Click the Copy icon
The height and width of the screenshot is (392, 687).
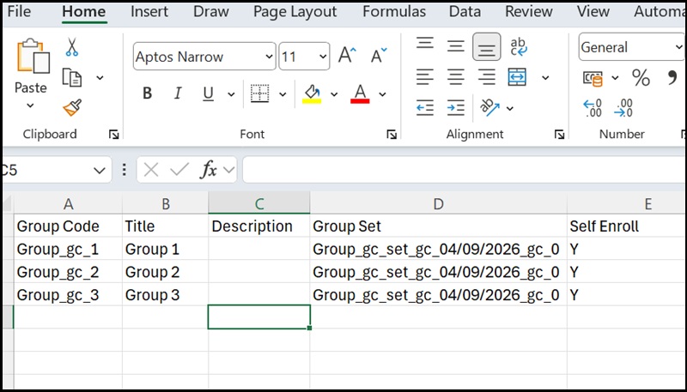pyautogui.click(x=72, y=78)
